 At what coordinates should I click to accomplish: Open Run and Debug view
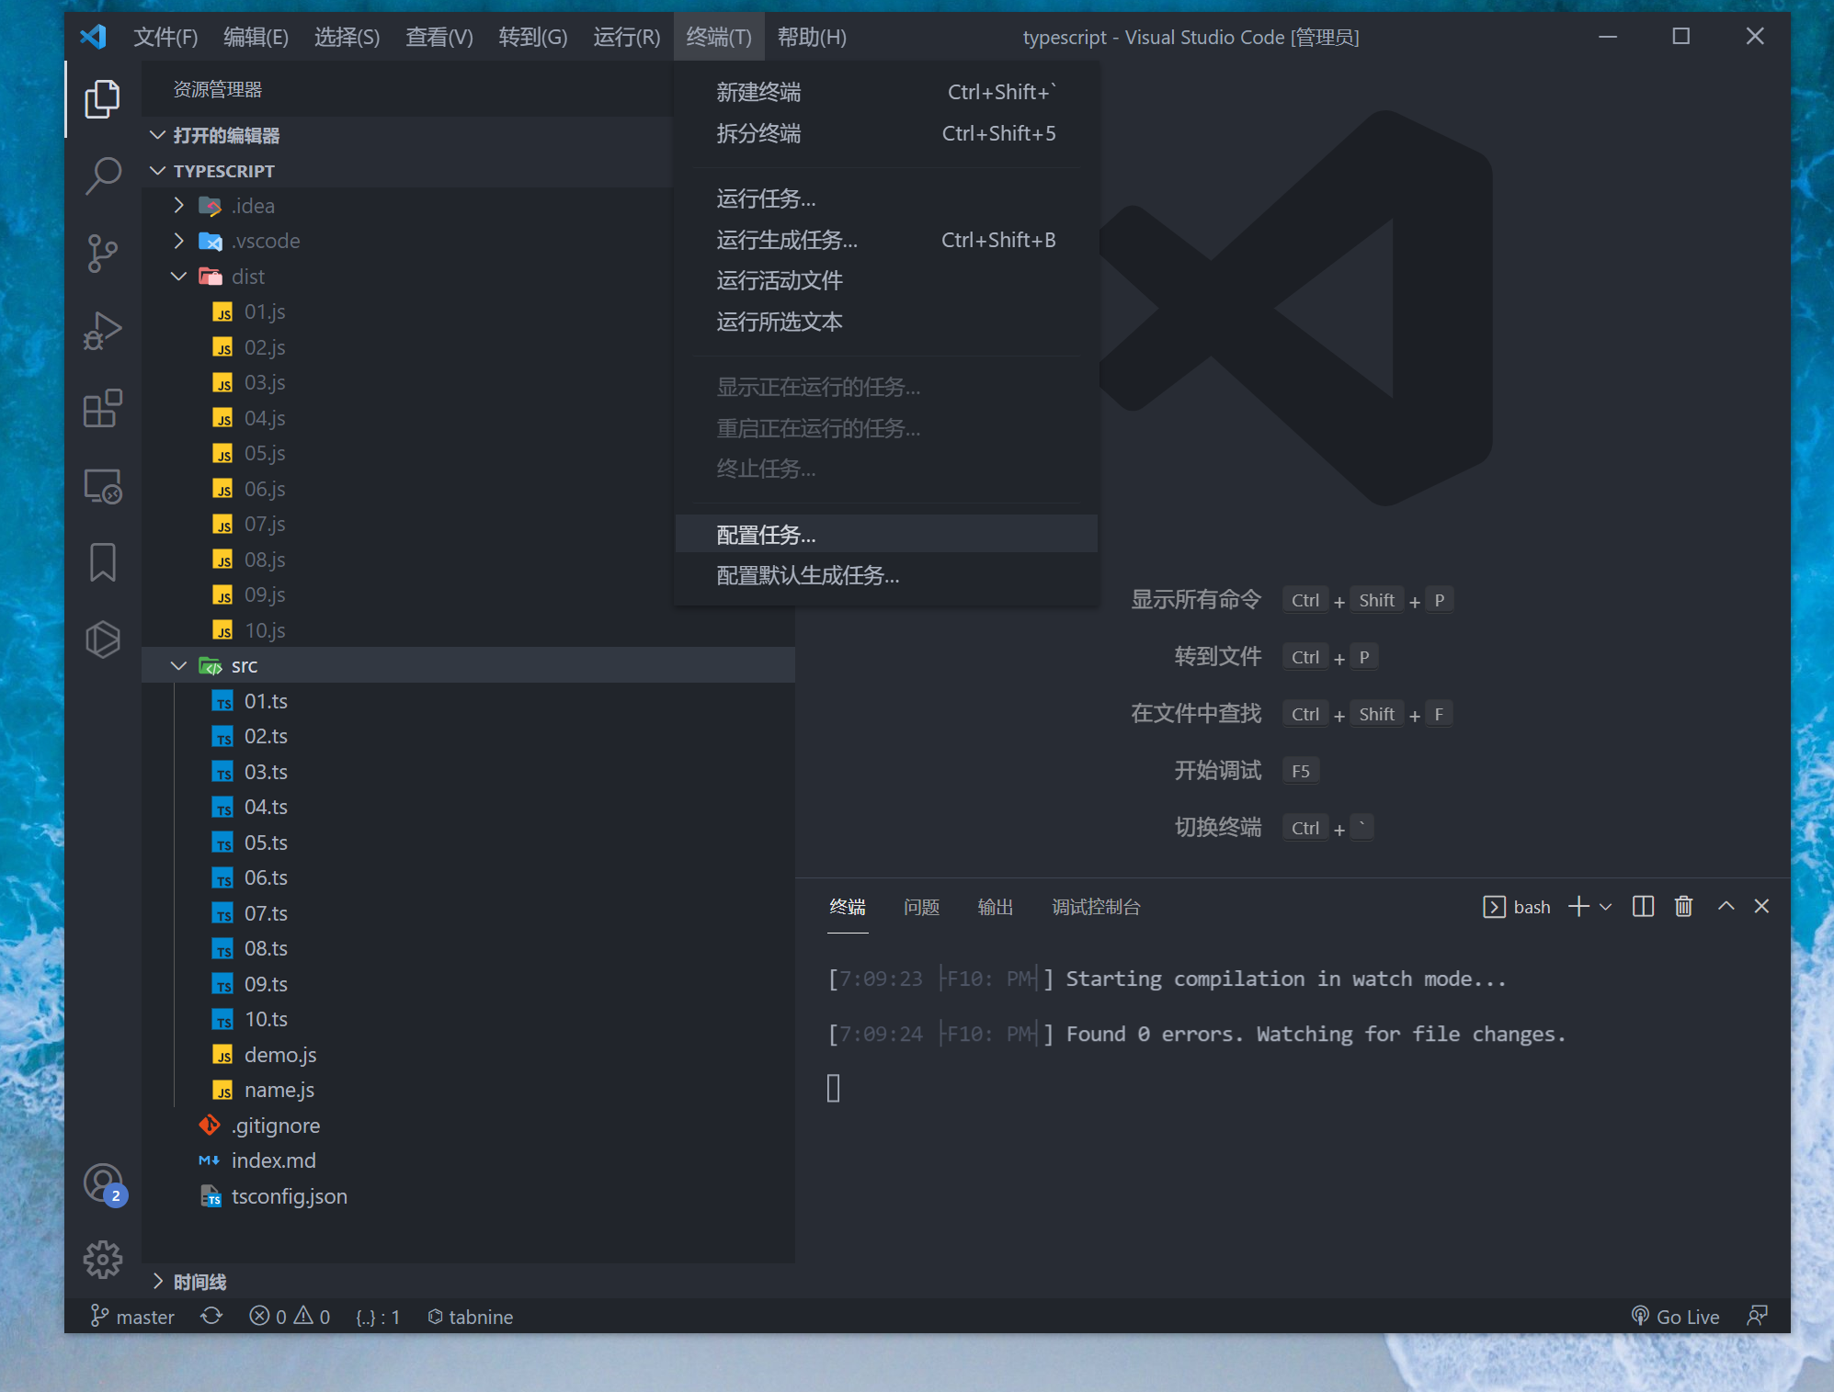click(103, 331)
